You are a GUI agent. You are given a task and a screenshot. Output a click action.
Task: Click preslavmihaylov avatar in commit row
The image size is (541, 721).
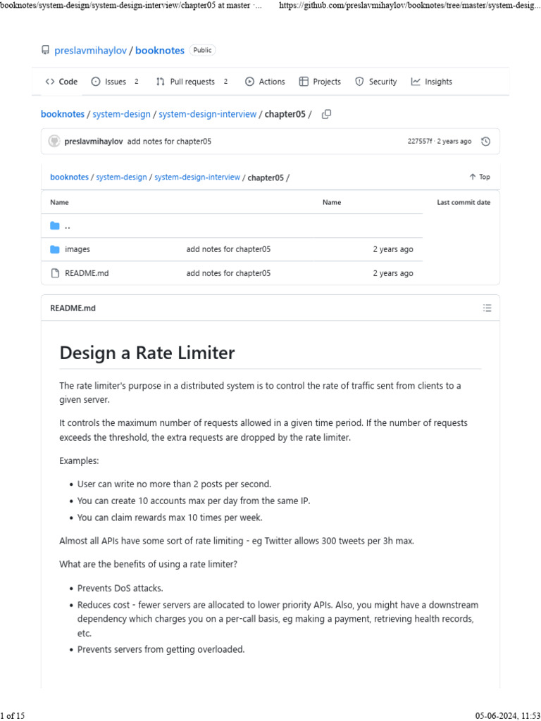pos(54,141)
